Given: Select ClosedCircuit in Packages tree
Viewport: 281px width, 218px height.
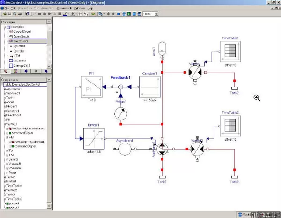Looking at the screenshot, I should click(x=21, y=30).
